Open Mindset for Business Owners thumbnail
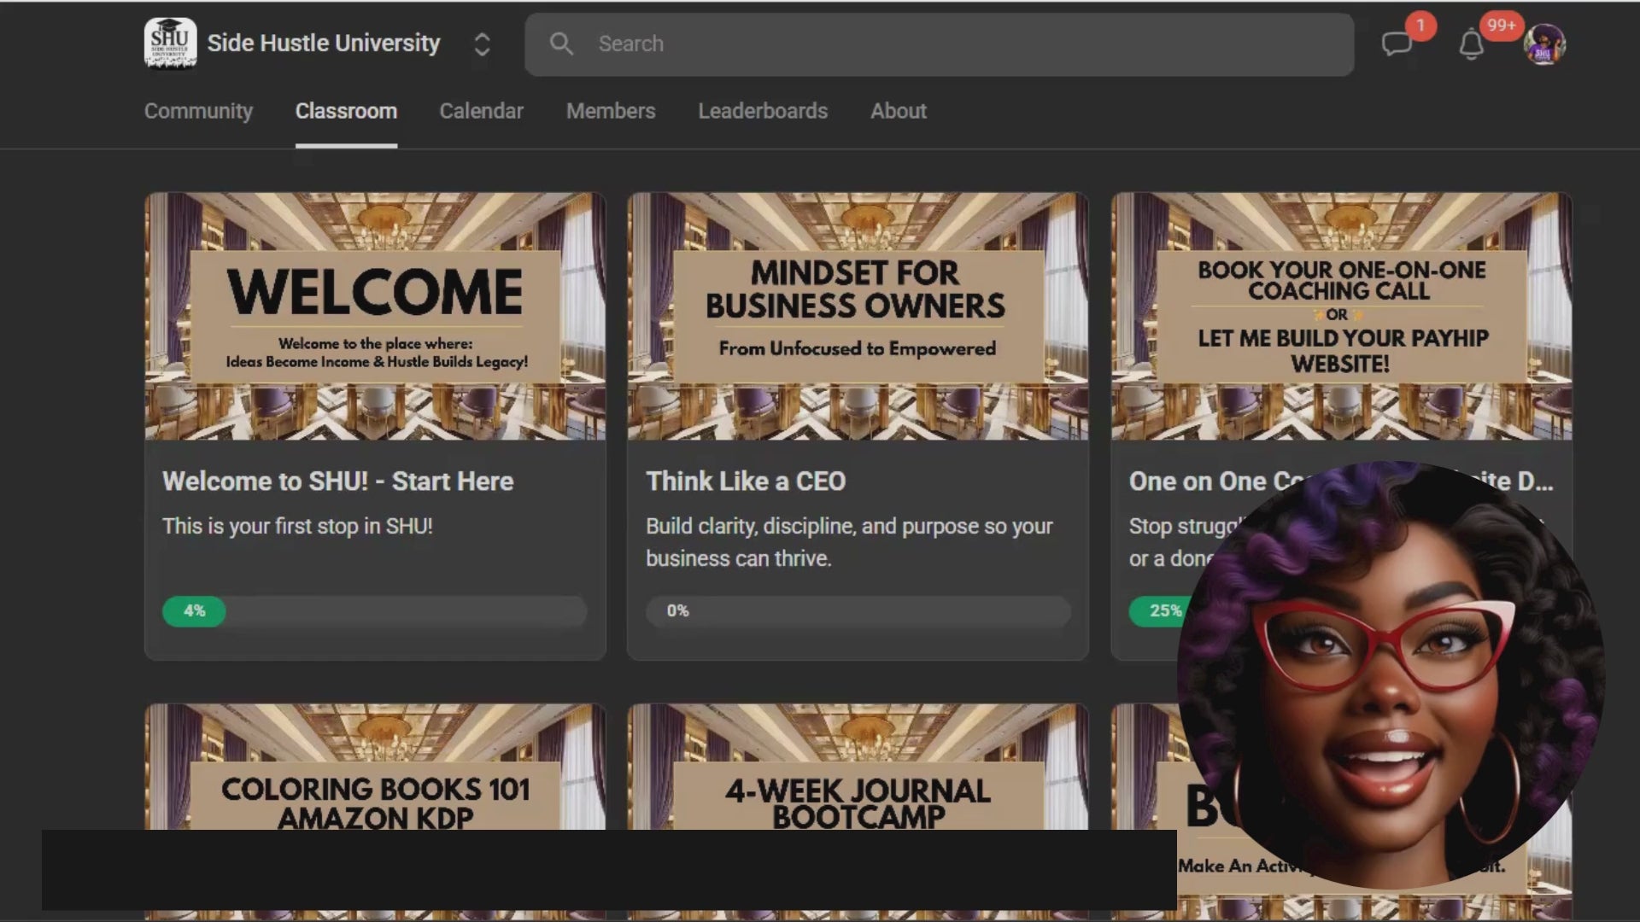The height and width of the screenshot is (922, 1640). (x=858, y=316)
